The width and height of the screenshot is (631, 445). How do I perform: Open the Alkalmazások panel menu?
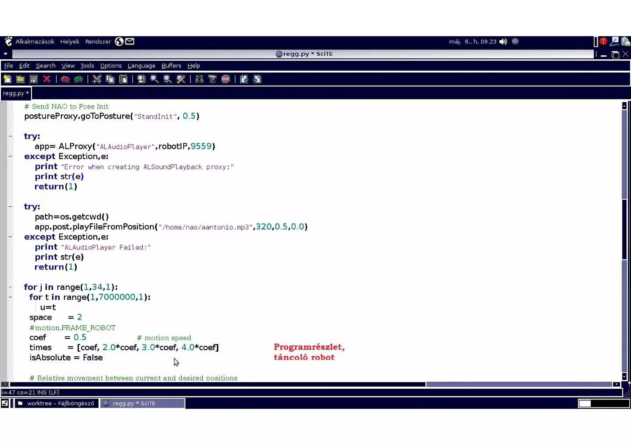tap(35, 42)
